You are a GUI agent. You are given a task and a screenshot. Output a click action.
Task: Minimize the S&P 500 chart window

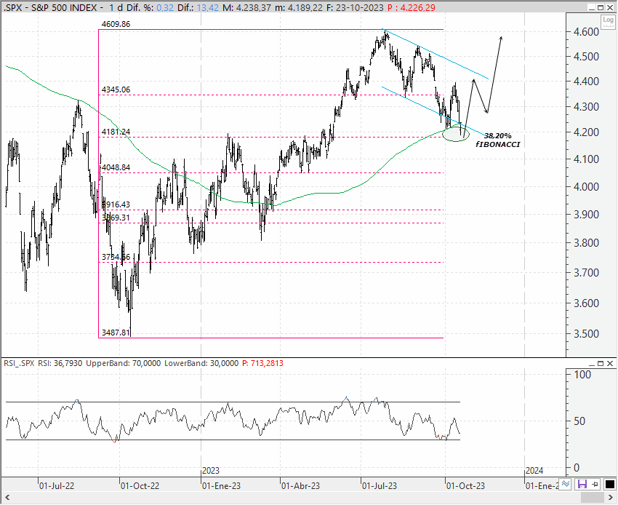(591, 7)
